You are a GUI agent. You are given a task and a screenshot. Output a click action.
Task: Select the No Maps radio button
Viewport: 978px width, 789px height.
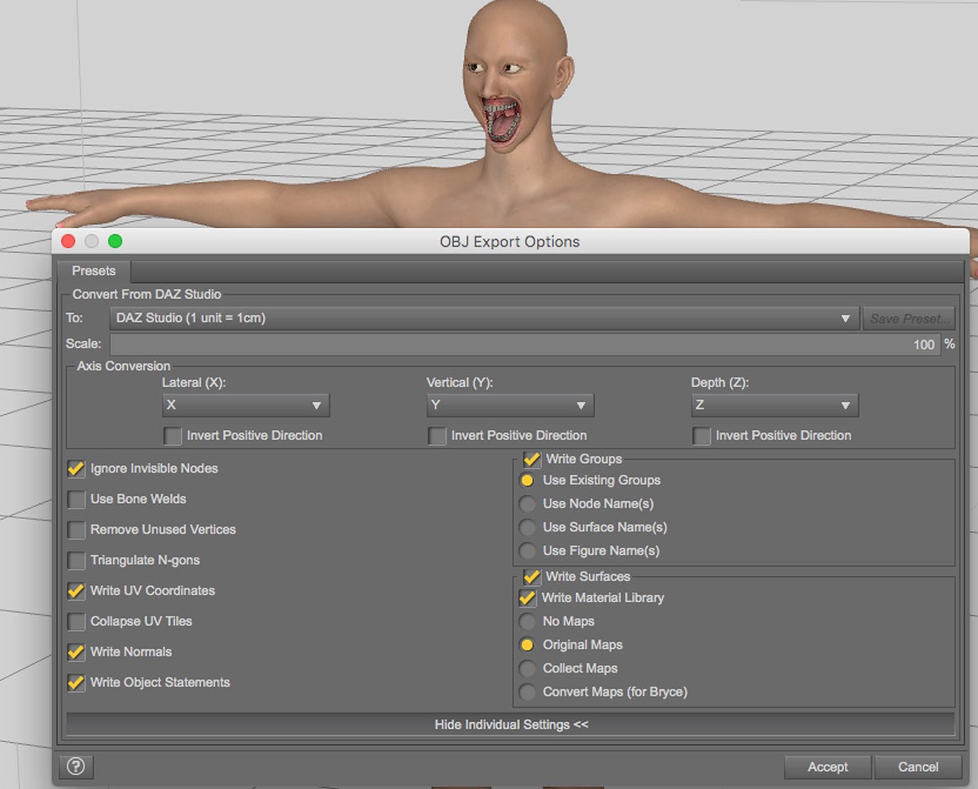coord(527,622)
